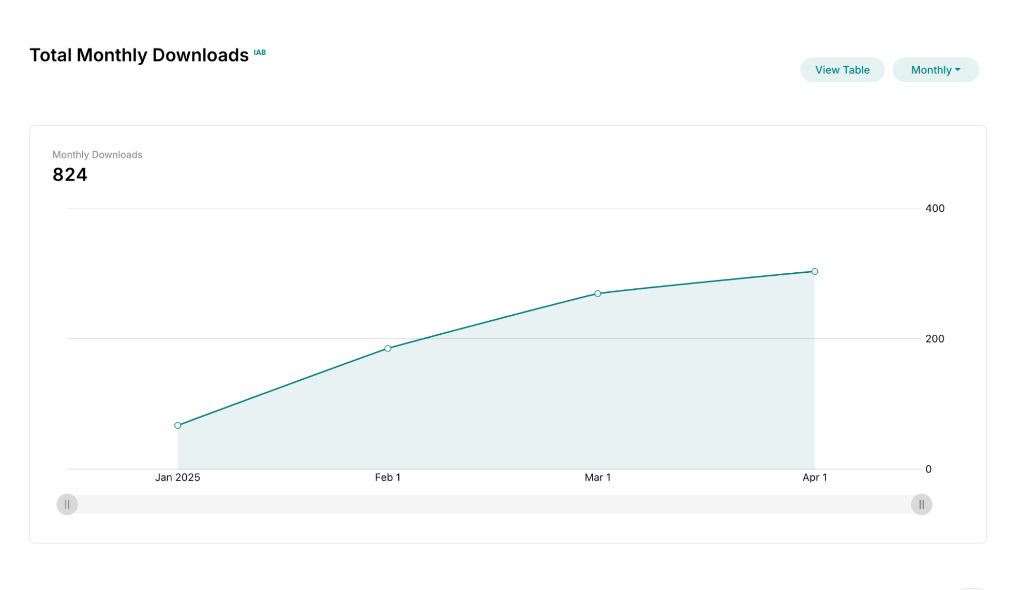The width and height of the screenshot is (1034, 590).
Task: Select the Feb 1 data point
Action: pyautogui.click(x=387, y=348)
